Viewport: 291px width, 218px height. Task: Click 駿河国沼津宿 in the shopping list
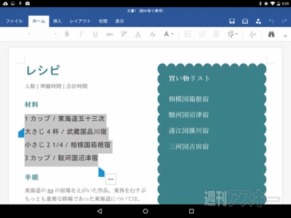(x=189, y=115)
